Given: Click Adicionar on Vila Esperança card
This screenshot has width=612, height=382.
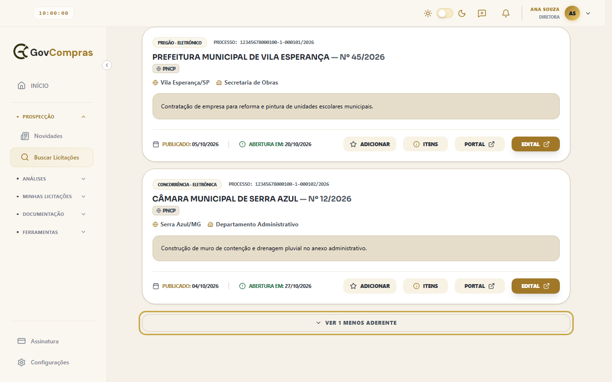Looking at the screenshot, I should point(370,144).
